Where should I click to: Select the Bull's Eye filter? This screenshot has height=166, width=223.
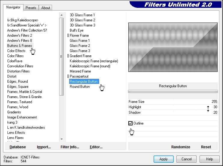click(77, 30)
